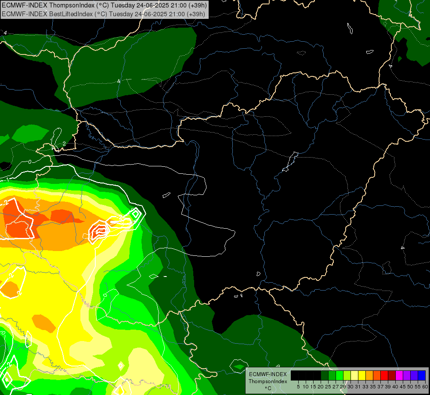Choose the purple legend swatch for 45–50
This screenshot has width=430, height=395.
coord(407,375)
